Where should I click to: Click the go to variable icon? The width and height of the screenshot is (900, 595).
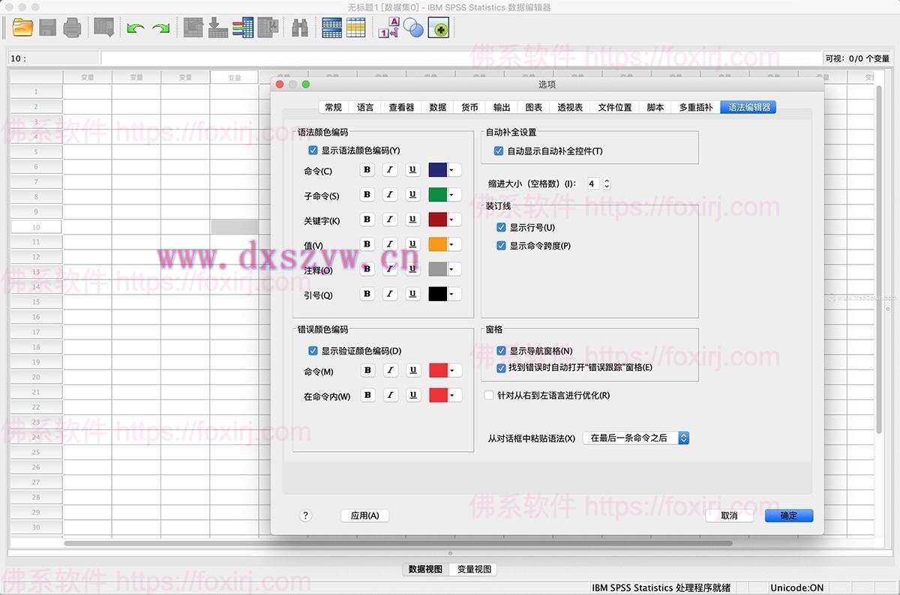[218, 28]
